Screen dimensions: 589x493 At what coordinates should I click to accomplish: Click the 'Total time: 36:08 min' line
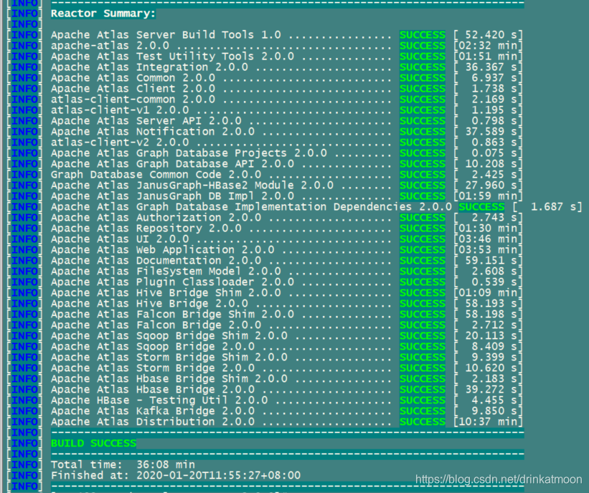(x=123, y=465)
